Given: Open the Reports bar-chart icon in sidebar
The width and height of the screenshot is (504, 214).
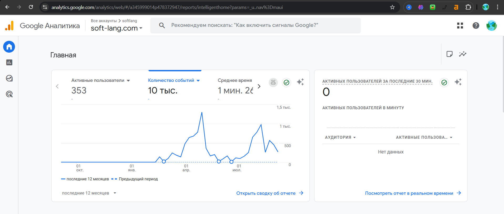Looking at the screenshot, I should coord(9,62).
